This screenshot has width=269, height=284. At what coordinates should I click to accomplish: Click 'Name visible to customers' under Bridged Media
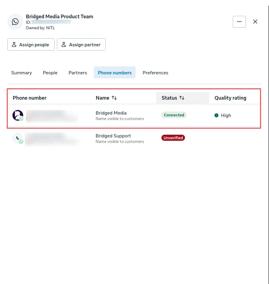[120, 119]
